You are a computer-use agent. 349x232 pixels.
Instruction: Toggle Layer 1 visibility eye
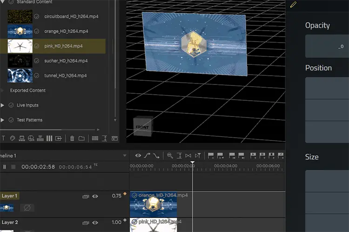[x=95, y=196]
